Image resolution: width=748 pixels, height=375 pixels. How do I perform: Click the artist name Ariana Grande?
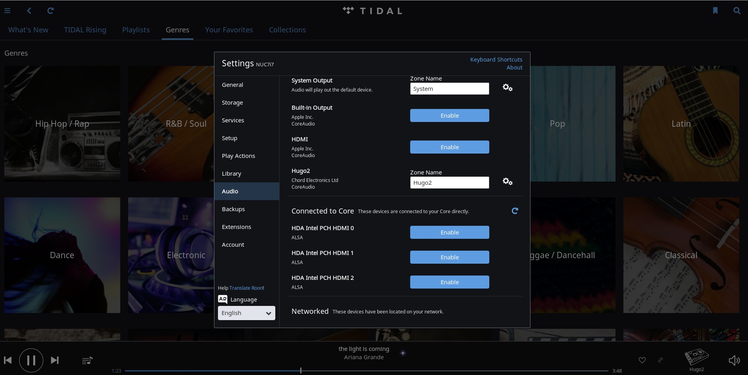[x=364, y=357]
